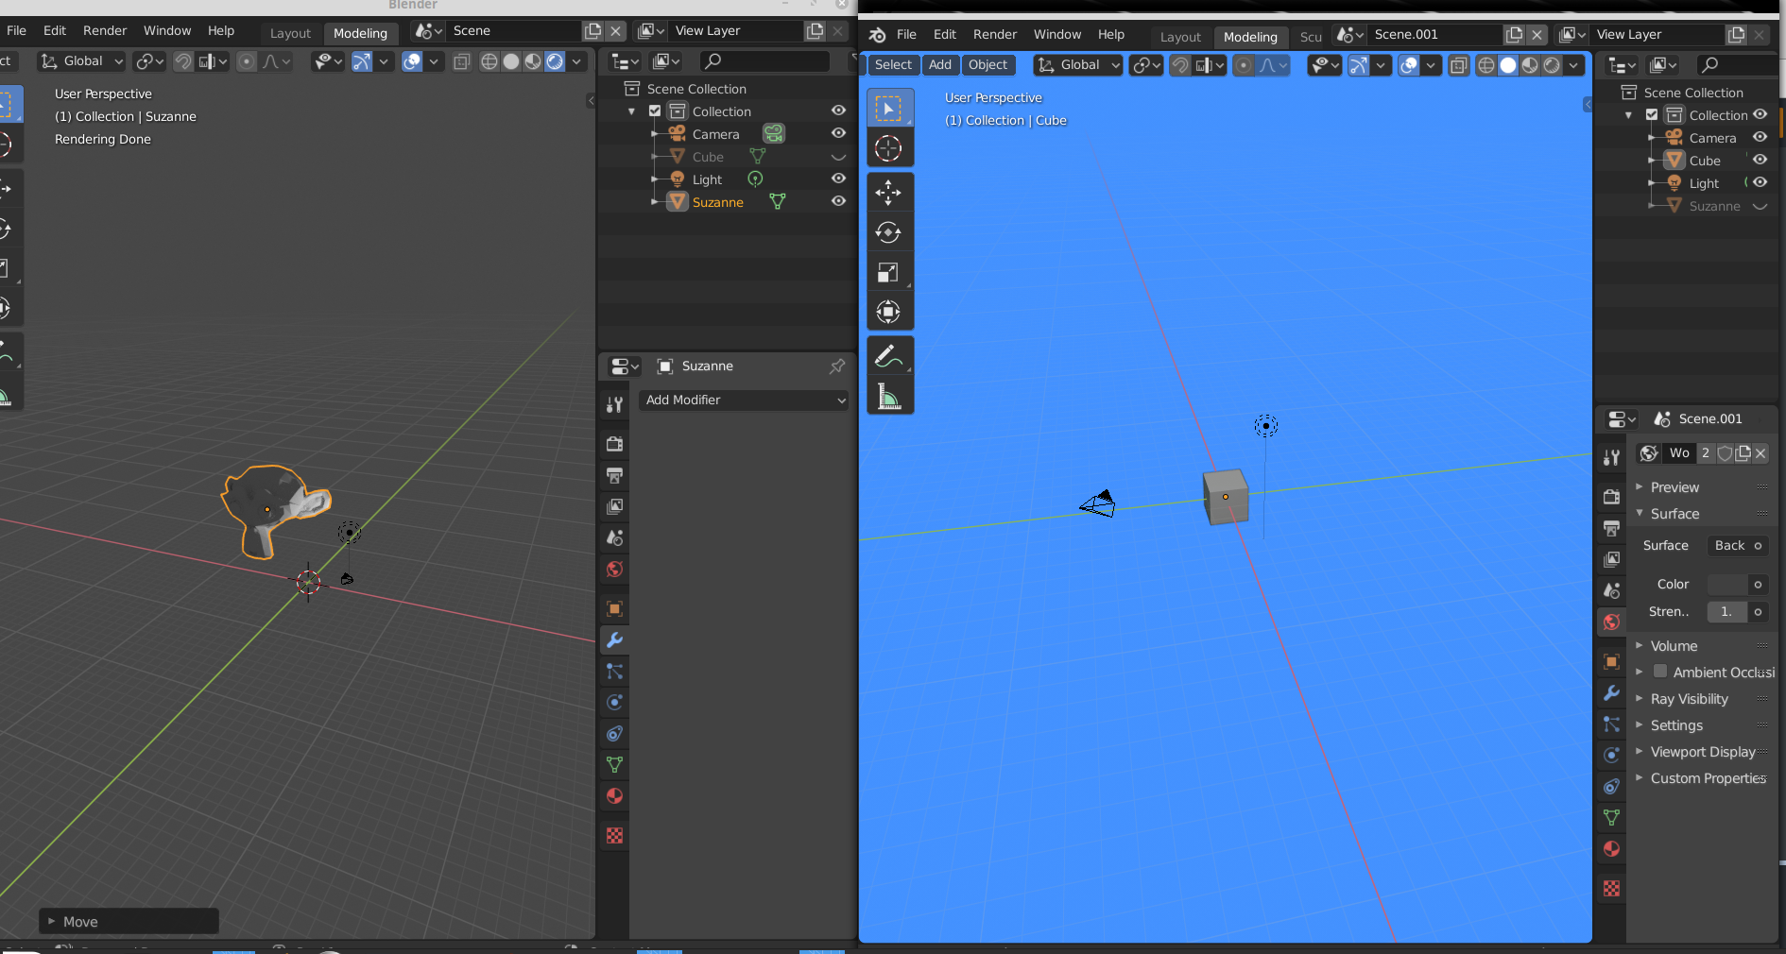The height and width of the screenshot is (954, 1786).
Task: Click the outliner search field in left window
Action: tap(765, 61)
